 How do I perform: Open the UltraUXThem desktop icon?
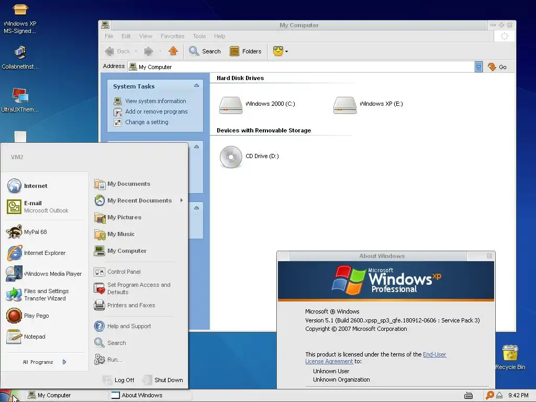20,100
